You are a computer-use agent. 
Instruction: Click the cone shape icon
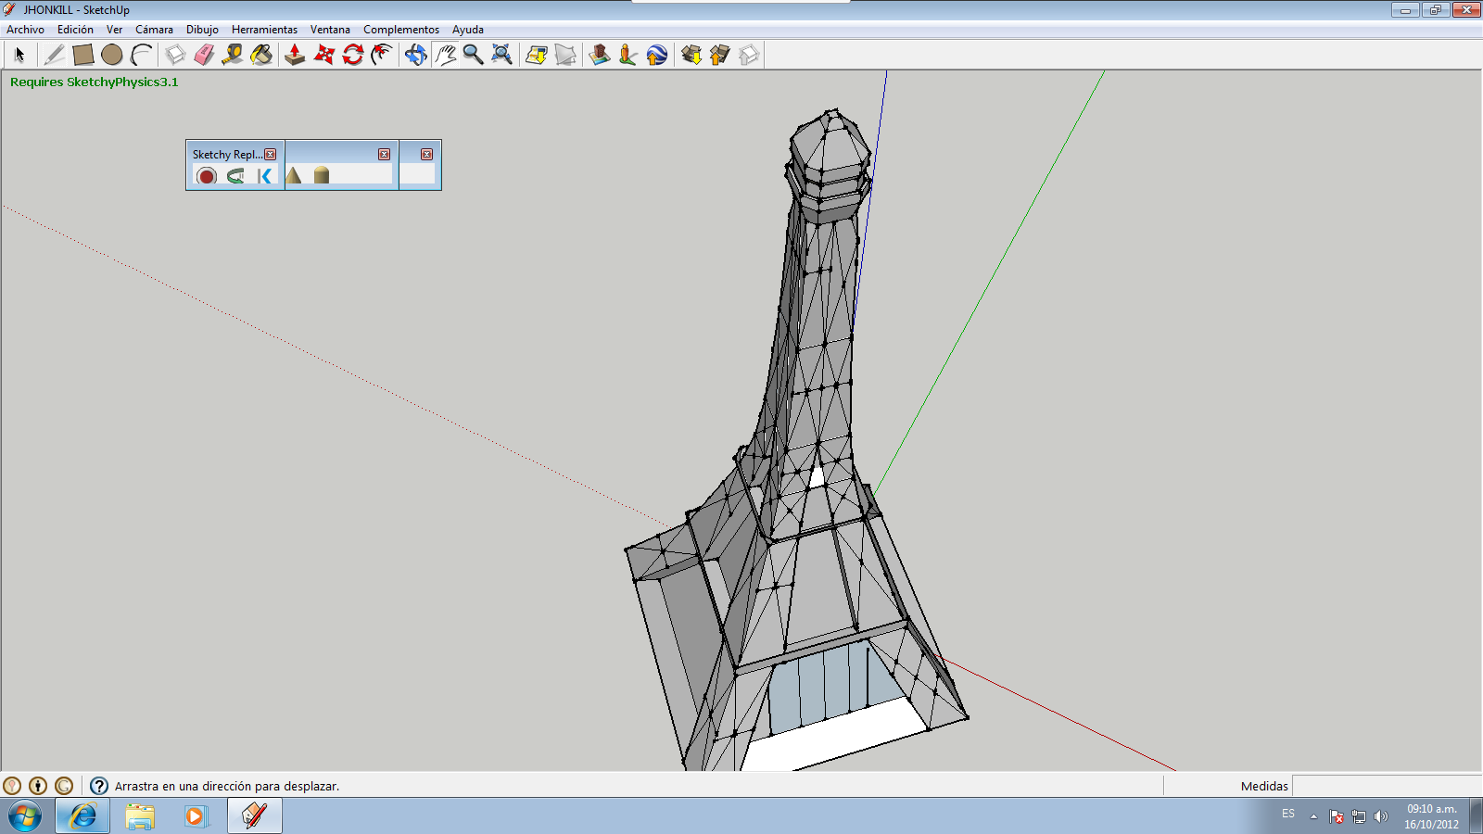(294, 175)
